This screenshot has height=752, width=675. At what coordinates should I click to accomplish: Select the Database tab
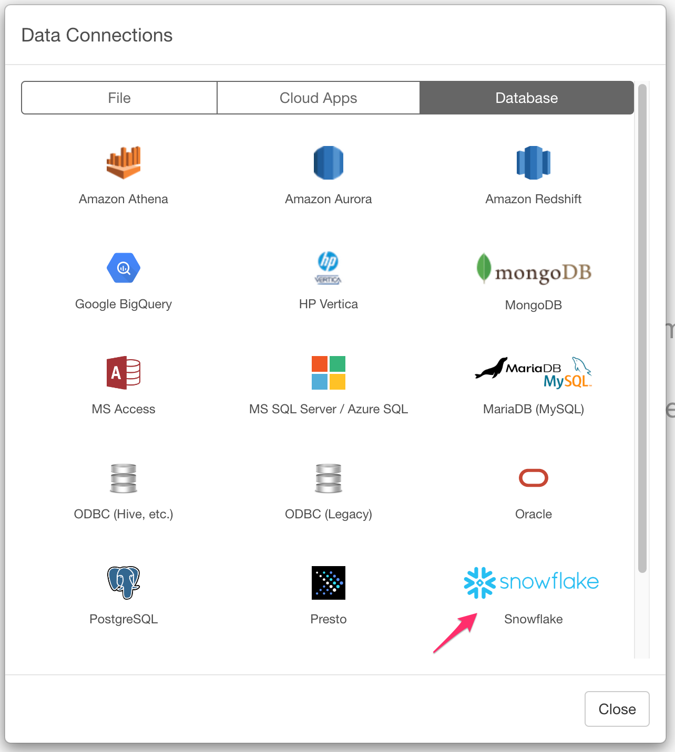tap(527, 98)
